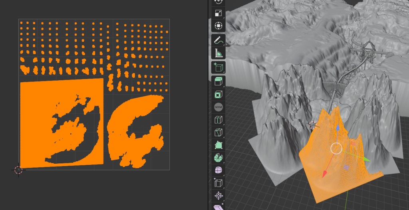This screenshot has width=409, height=210.
Task: Select the Poly Build tool
Action: coord(218,145)
